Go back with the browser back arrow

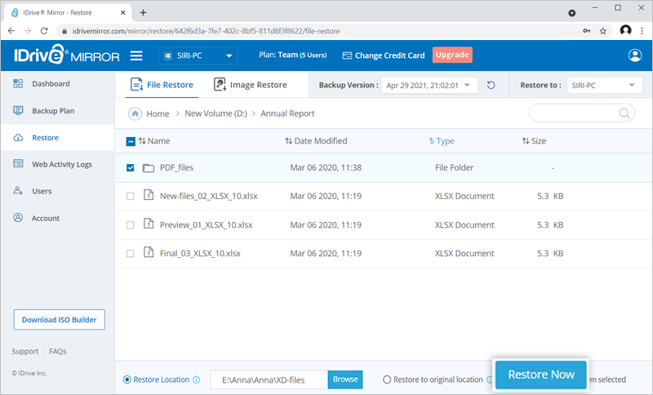11,31
